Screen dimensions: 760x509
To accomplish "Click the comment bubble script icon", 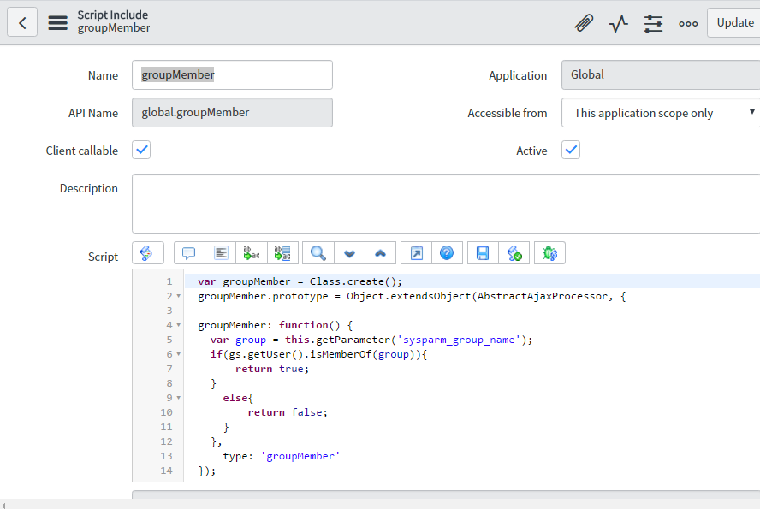I will (x=189, y=253).
